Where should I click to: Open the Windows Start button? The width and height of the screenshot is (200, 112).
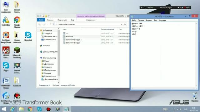pos(4,109)
